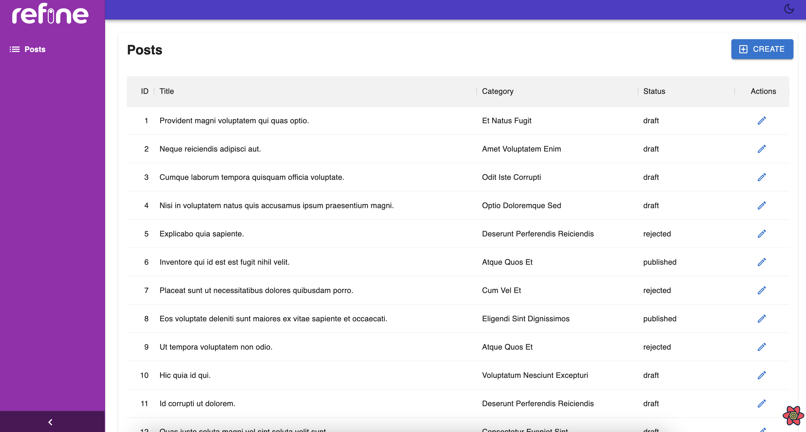The image size is (806, 432).
Task: Edit post 10 using pencil icon
Action: 762,375
